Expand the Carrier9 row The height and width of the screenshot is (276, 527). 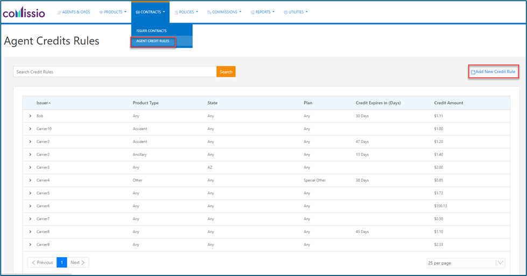point(30,245)
